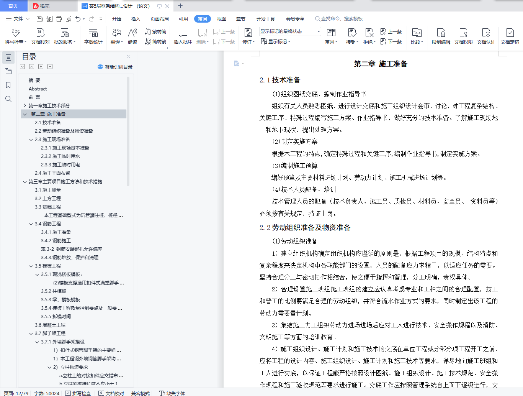This screenshot has height=396, width=523.
Task: Click the print icon in quick access bar
Action: pyautogui.click(x=59, y=19)
